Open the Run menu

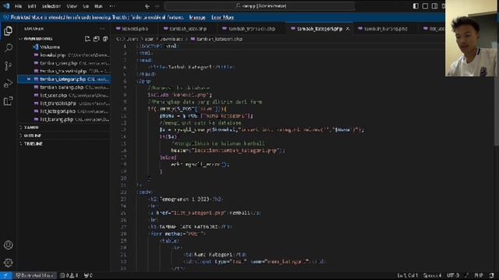click(98, 6)
